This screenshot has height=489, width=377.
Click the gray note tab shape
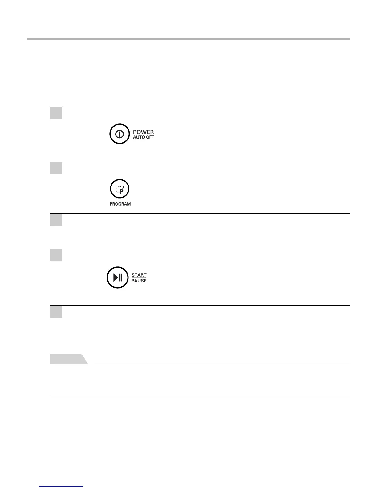pos(68,359)
